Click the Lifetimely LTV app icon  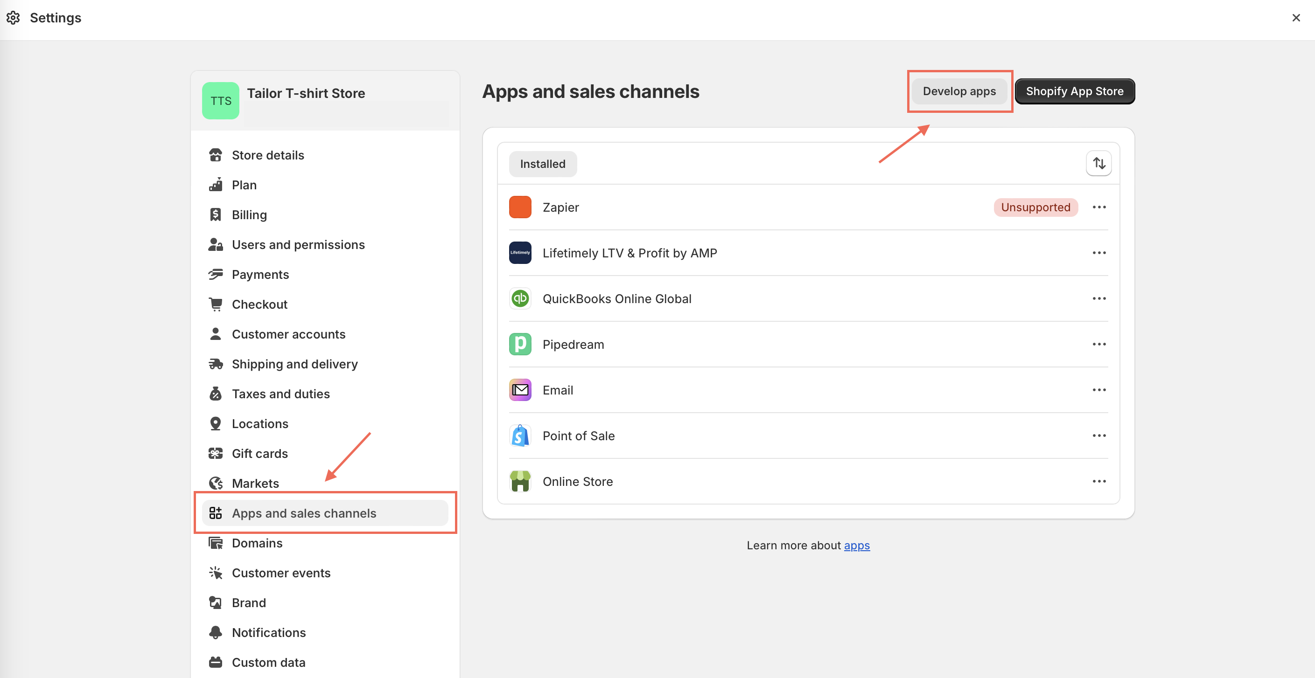pyautogui.click(x=520, y=253)
